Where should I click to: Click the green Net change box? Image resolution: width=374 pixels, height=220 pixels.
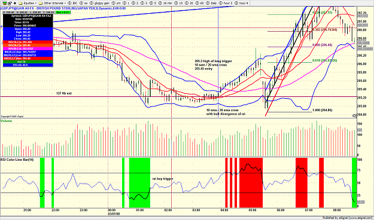tap(63, 12)
